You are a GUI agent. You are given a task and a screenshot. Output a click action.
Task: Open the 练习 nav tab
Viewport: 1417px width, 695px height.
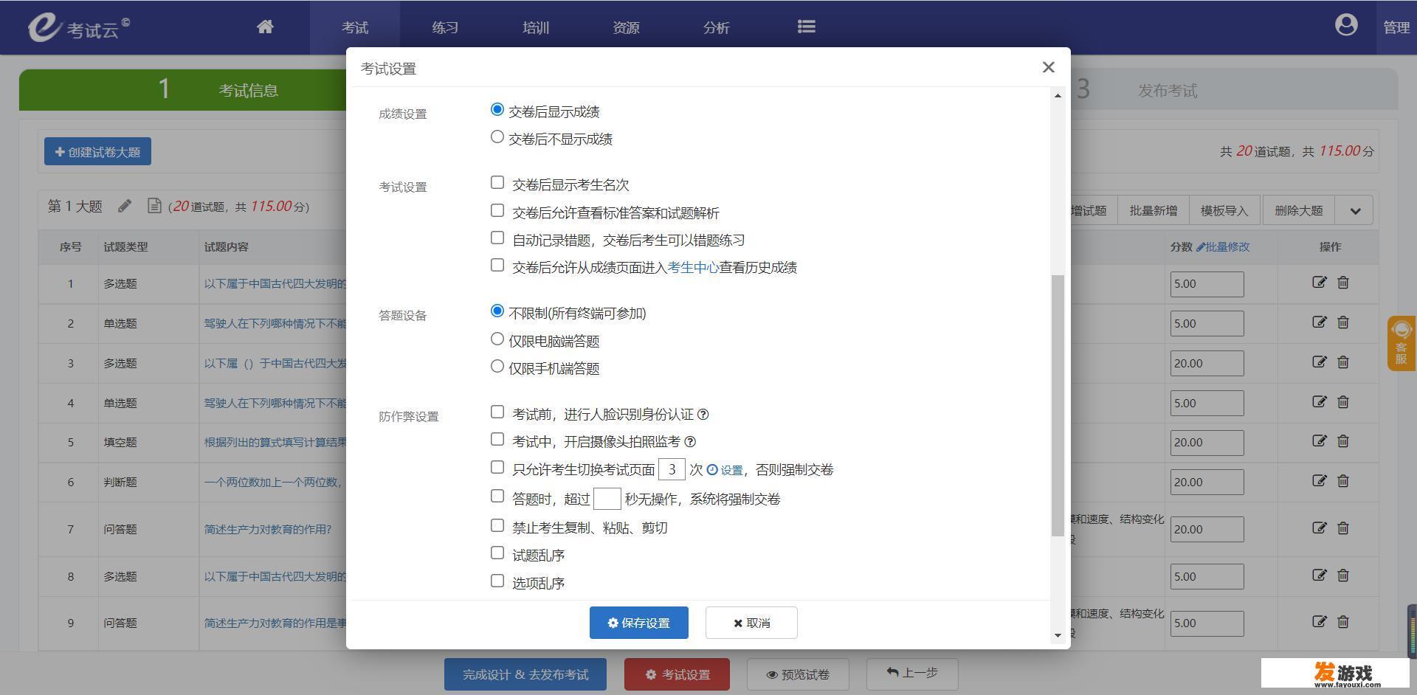click(445, 27)
